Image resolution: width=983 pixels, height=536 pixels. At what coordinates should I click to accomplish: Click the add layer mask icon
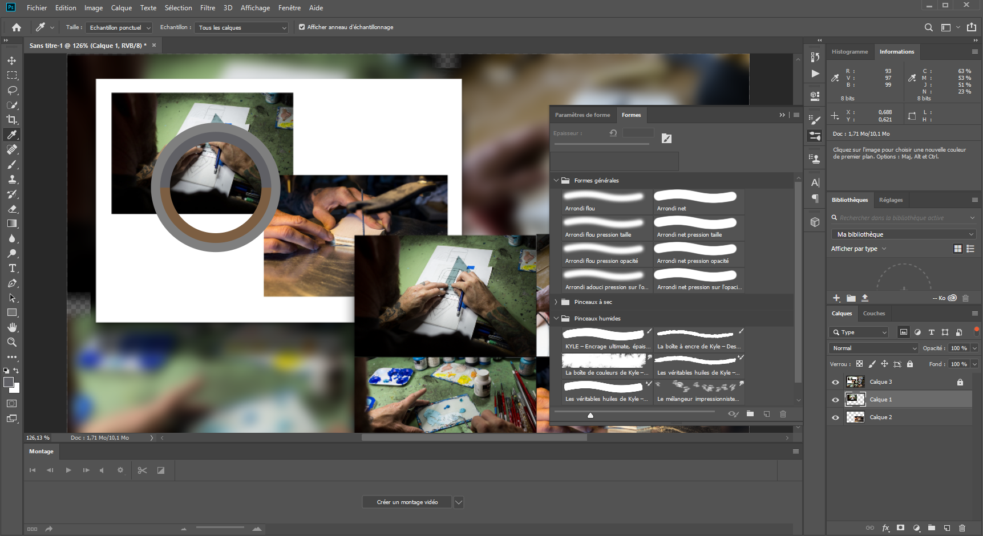[901, 528]
